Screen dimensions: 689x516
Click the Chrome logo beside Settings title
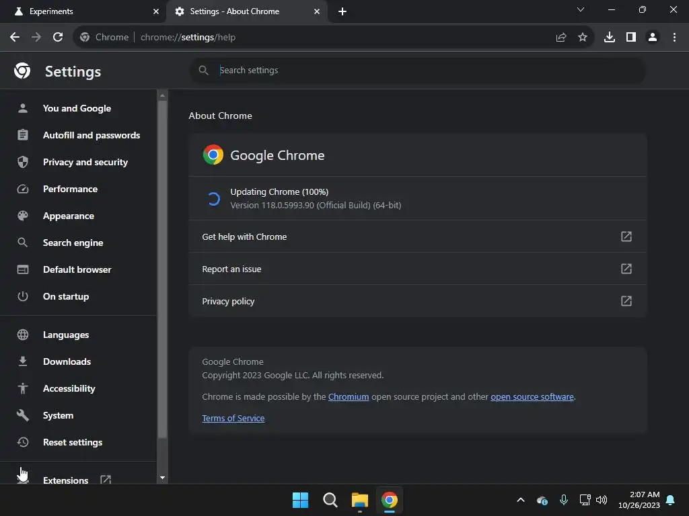pos(22,71)
